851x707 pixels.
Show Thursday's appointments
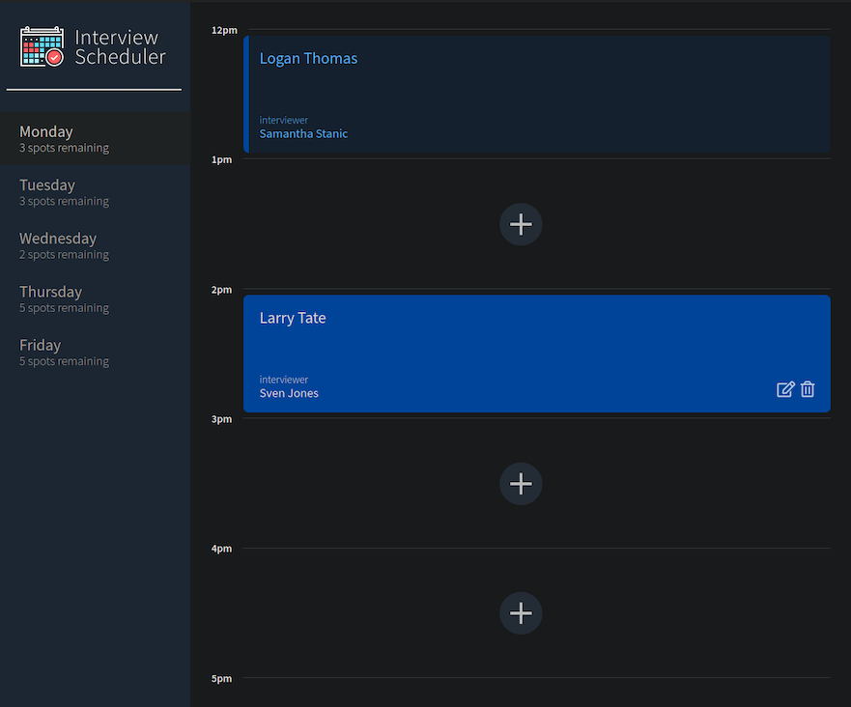pos(95,298)
